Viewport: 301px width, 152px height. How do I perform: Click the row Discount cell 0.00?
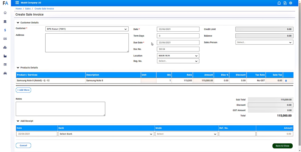238,81
